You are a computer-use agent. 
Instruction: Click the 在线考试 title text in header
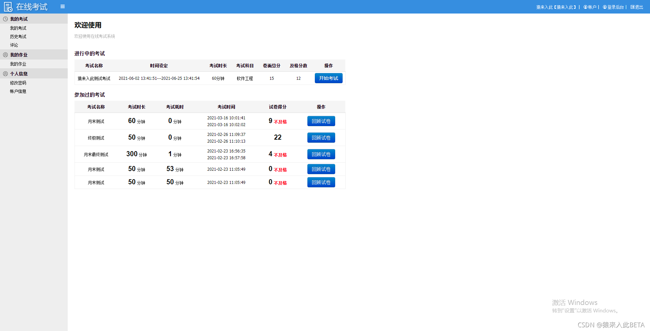[32, 7]
